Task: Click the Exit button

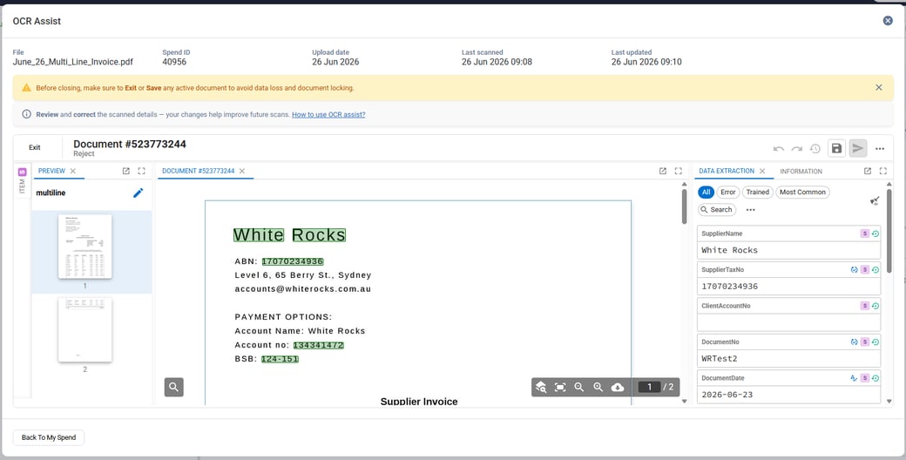Action: [35, 147]
